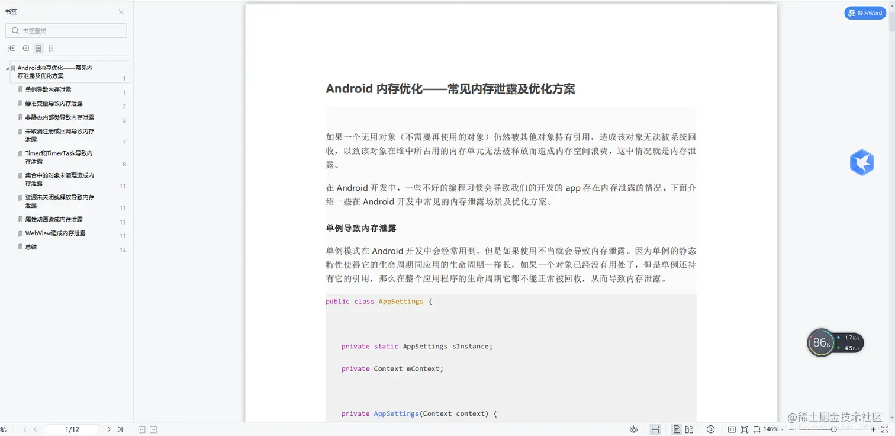Click code line private static AppSettings sInstance
895x436 pixels.
pos(417,346)
